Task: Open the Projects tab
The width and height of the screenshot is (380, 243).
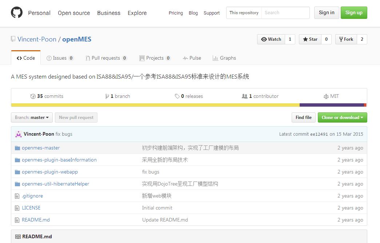Action: (x=155, y=58)
